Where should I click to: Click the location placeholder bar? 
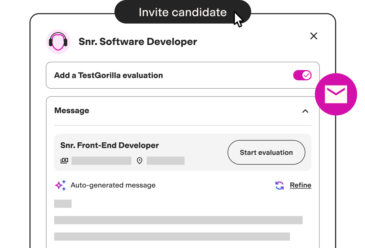click(x=165, y=161)
